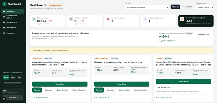Click the StockCopilot logo icon

coord(4,4)
